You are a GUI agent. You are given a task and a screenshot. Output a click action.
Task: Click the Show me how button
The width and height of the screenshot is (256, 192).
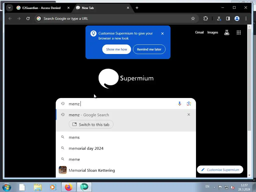(116, 49)
